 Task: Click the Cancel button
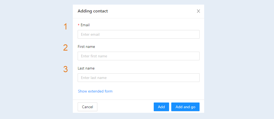[87, 107]
